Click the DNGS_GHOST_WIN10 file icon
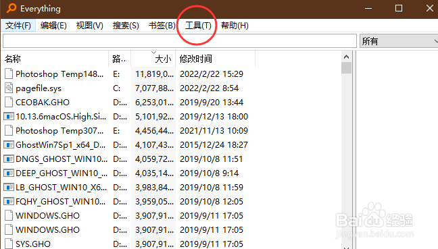 click(x=9, y=159)
